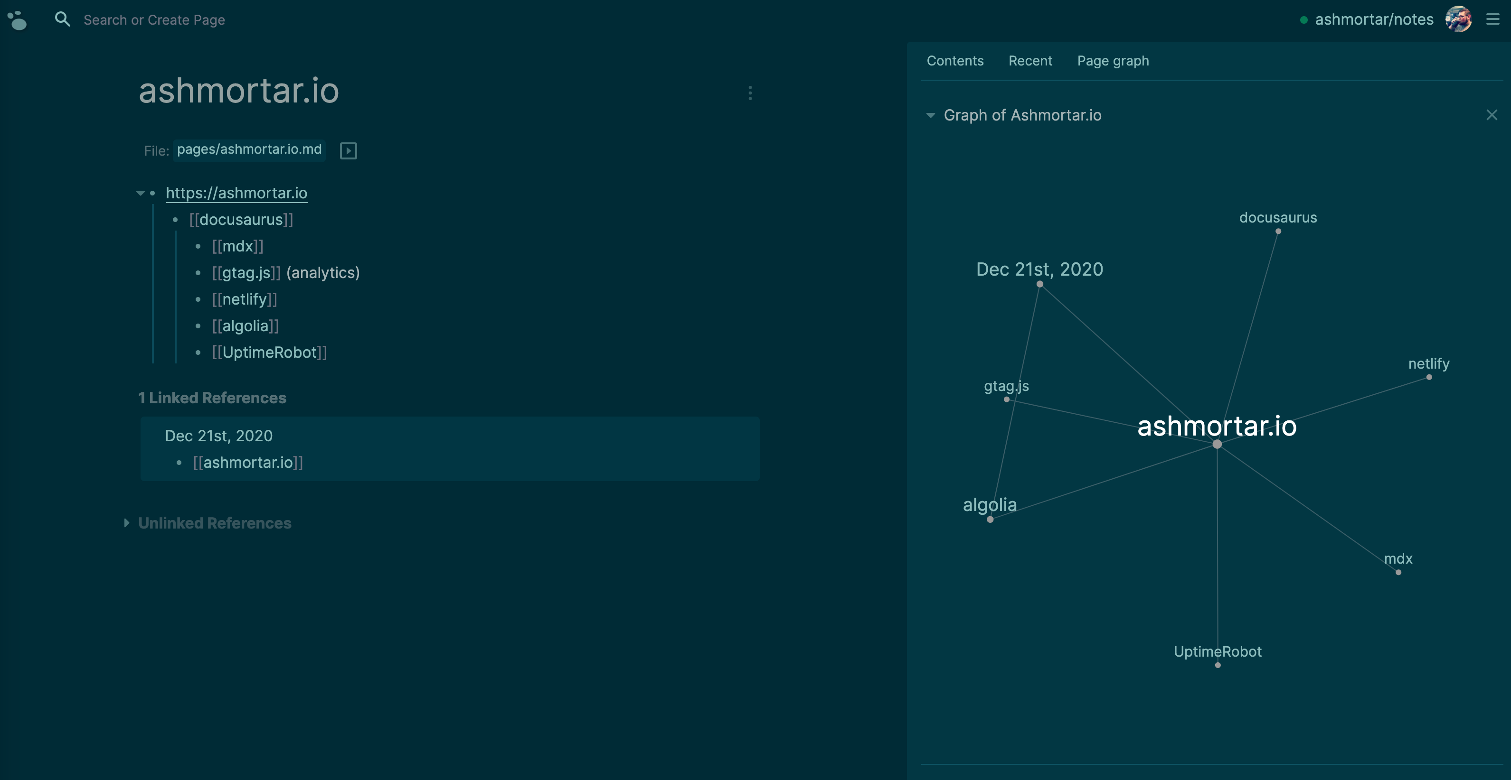Click the [[ashmortar.io]] reference in linked references
1511x780 pixels.
point(248,463)
